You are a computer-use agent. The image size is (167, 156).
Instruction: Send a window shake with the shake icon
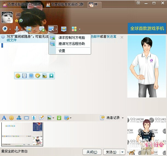(26, 118)
